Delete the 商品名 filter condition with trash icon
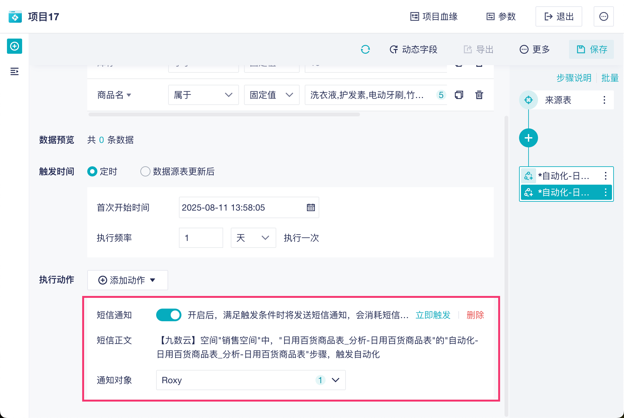624x418 pixels. 479,95
